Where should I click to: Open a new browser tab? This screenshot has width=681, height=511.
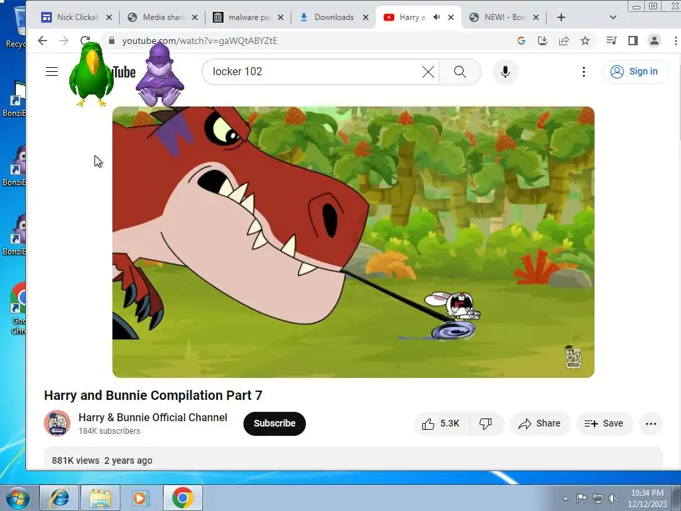point(561,17)
